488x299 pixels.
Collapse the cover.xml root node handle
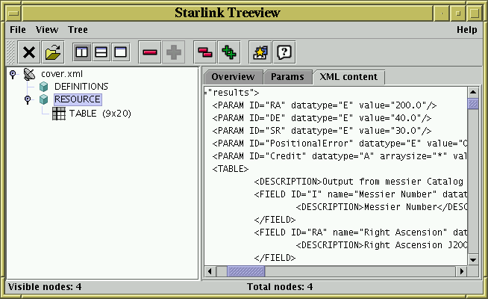pos(13,74)
